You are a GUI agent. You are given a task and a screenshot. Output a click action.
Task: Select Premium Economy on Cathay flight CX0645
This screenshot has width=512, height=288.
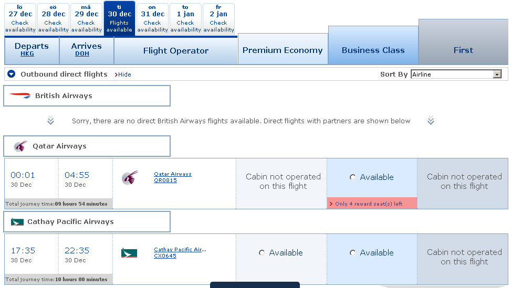click(262, 253)
